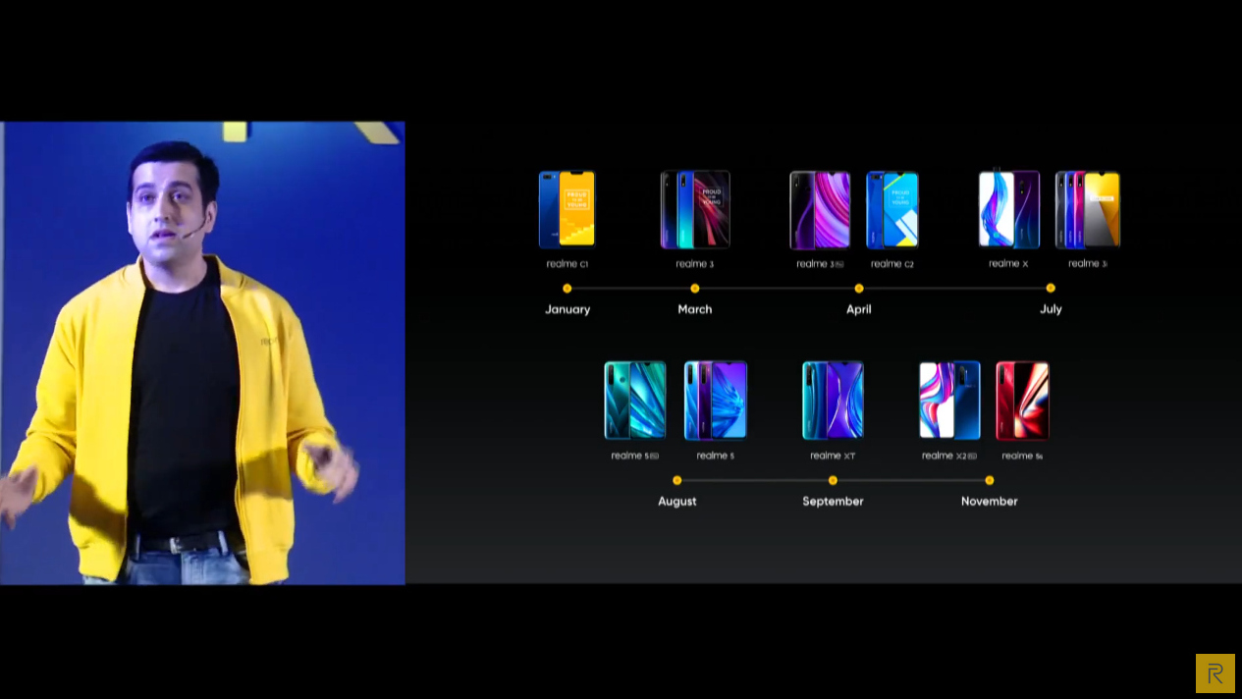Select the July timeline dot
This screenshot has height=699, width=1242.
1051,289
